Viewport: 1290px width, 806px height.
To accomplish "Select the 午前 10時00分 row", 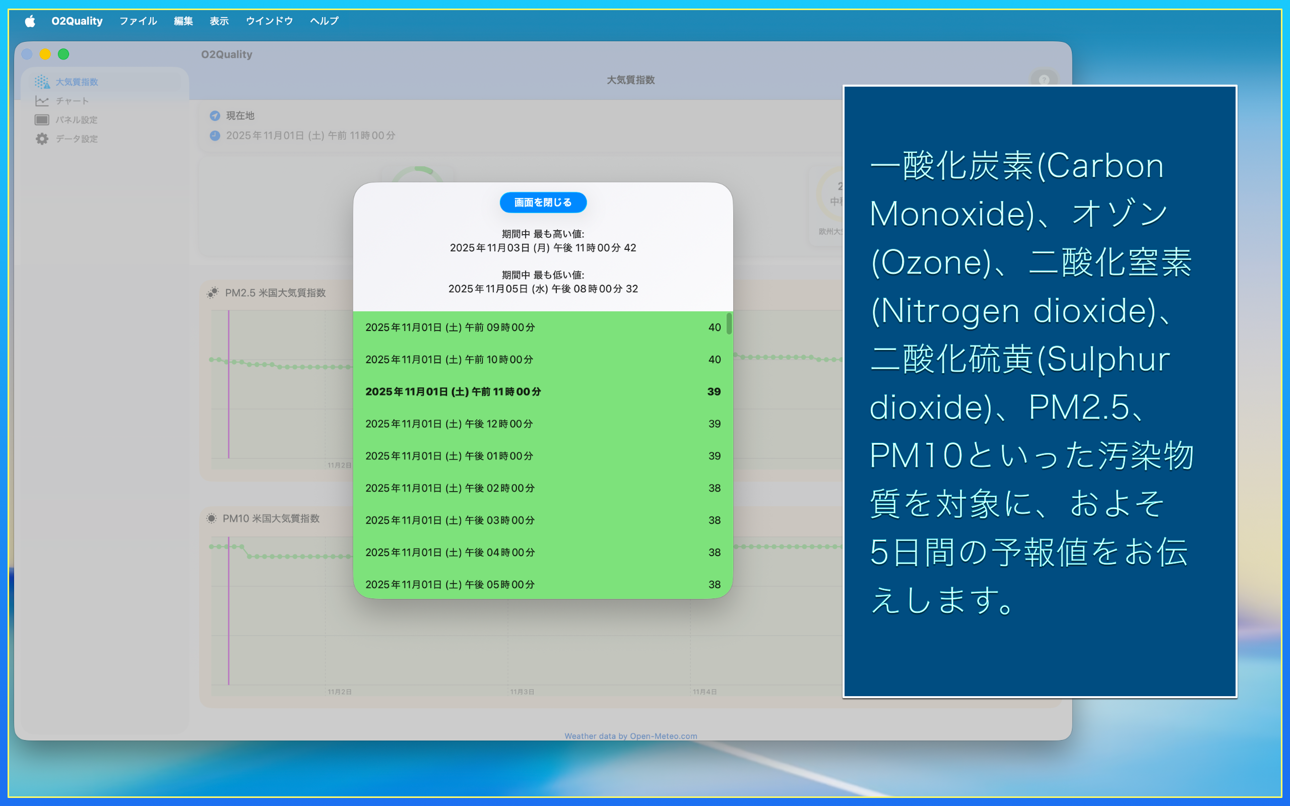I will [x=543, y=359].
